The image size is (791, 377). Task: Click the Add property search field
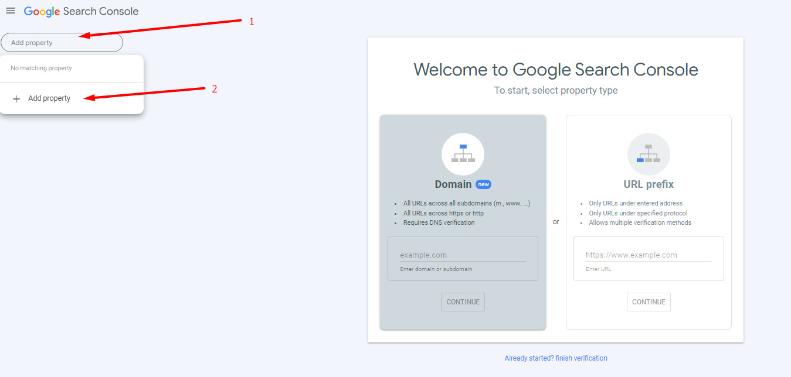[62, 43]
